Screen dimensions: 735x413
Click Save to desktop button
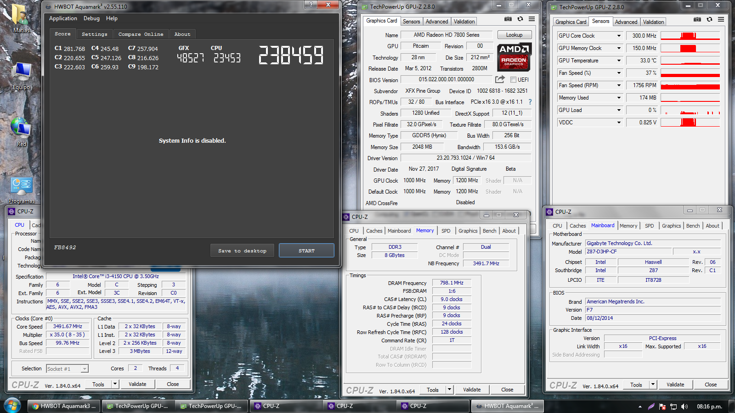coord(242,251)
